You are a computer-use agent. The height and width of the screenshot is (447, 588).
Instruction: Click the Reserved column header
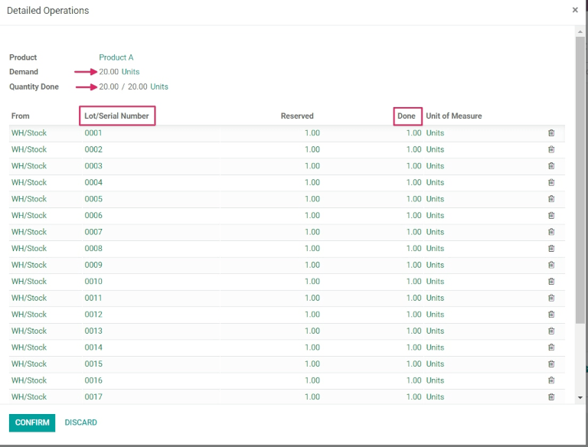coord(297,116)
